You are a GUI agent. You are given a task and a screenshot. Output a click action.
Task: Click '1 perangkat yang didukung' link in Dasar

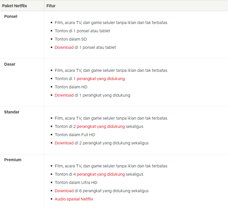click(99, 79)
